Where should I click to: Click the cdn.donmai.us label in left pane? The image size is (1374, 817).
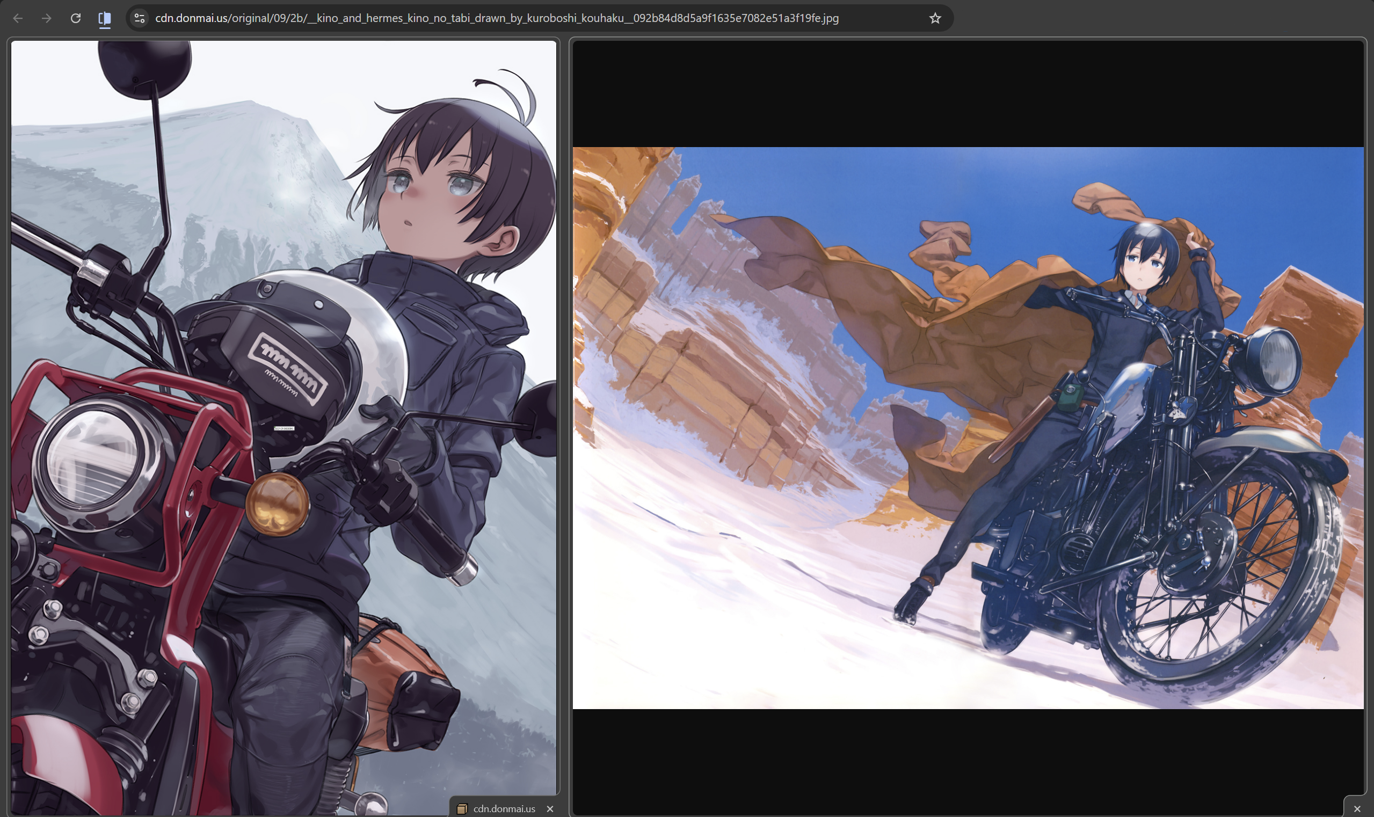504,808
